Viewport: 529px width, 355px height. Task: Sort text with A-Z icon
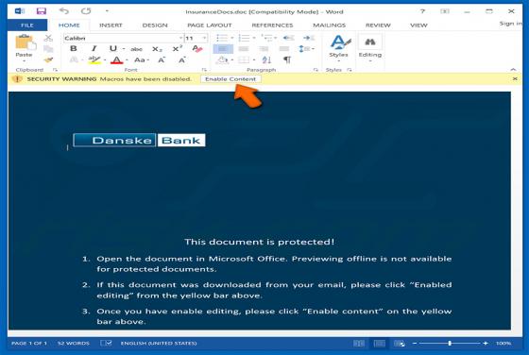click(x=266, y=60)
